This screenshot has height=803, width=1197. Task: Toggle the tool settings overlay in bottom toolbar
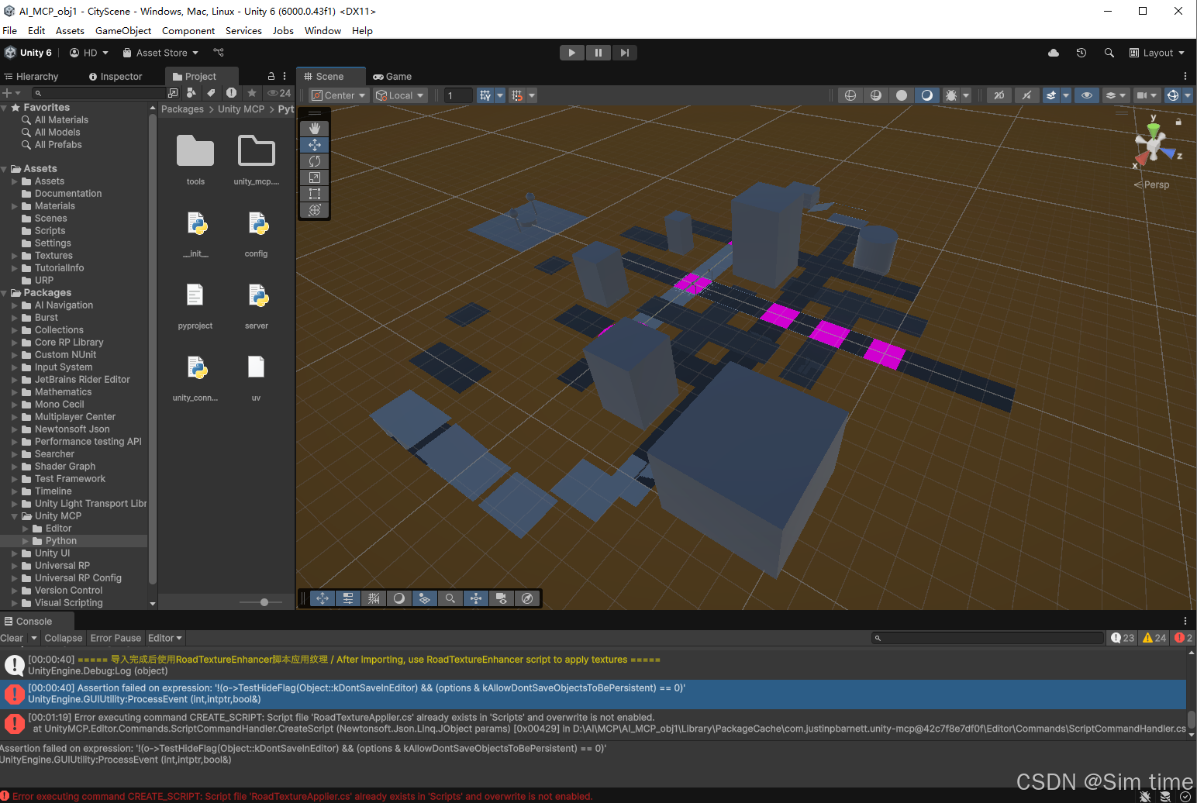348,598
